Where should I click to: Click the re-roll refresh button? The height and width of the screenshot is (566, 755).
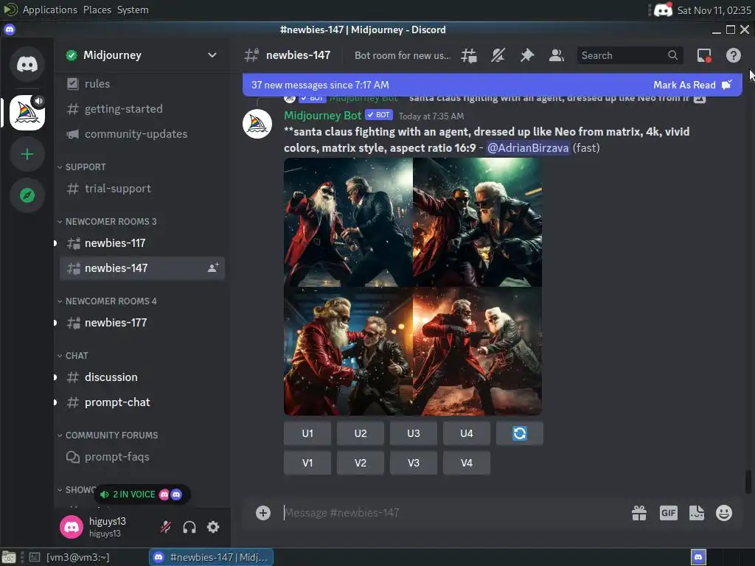pos(520,433)
